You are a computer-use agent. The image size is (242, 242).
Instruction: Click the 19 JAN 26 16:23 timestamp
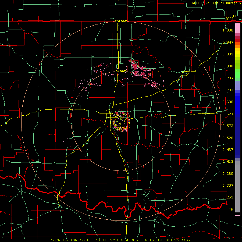coord(176,240)
